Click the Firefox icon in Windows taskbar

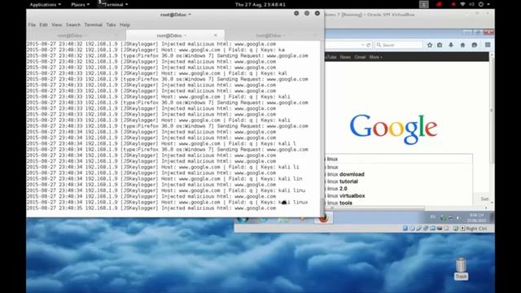pyautogui.click(x=323, y=218)
